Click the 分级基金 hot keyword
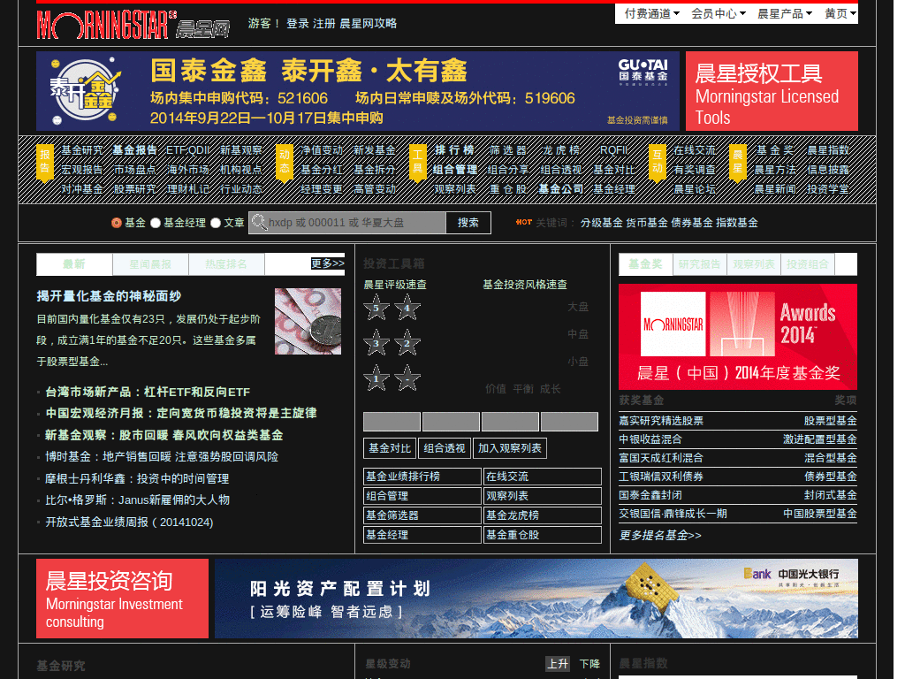 click(x=601, y=223)
